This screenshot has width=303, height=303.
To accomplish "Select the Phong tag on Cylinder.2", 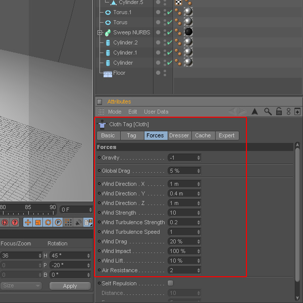I will [178, 42].
